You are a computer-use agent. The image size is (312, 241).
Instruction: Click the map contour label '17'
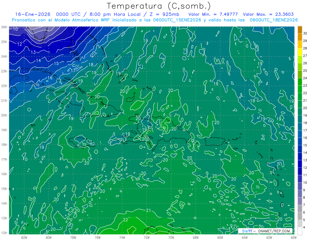(73, 70)
